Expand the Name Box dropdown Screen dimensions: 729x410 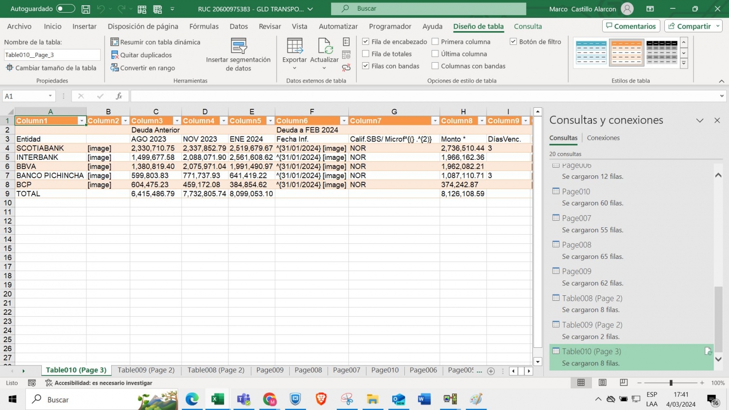pyautogui.click(x=50, y=96)
